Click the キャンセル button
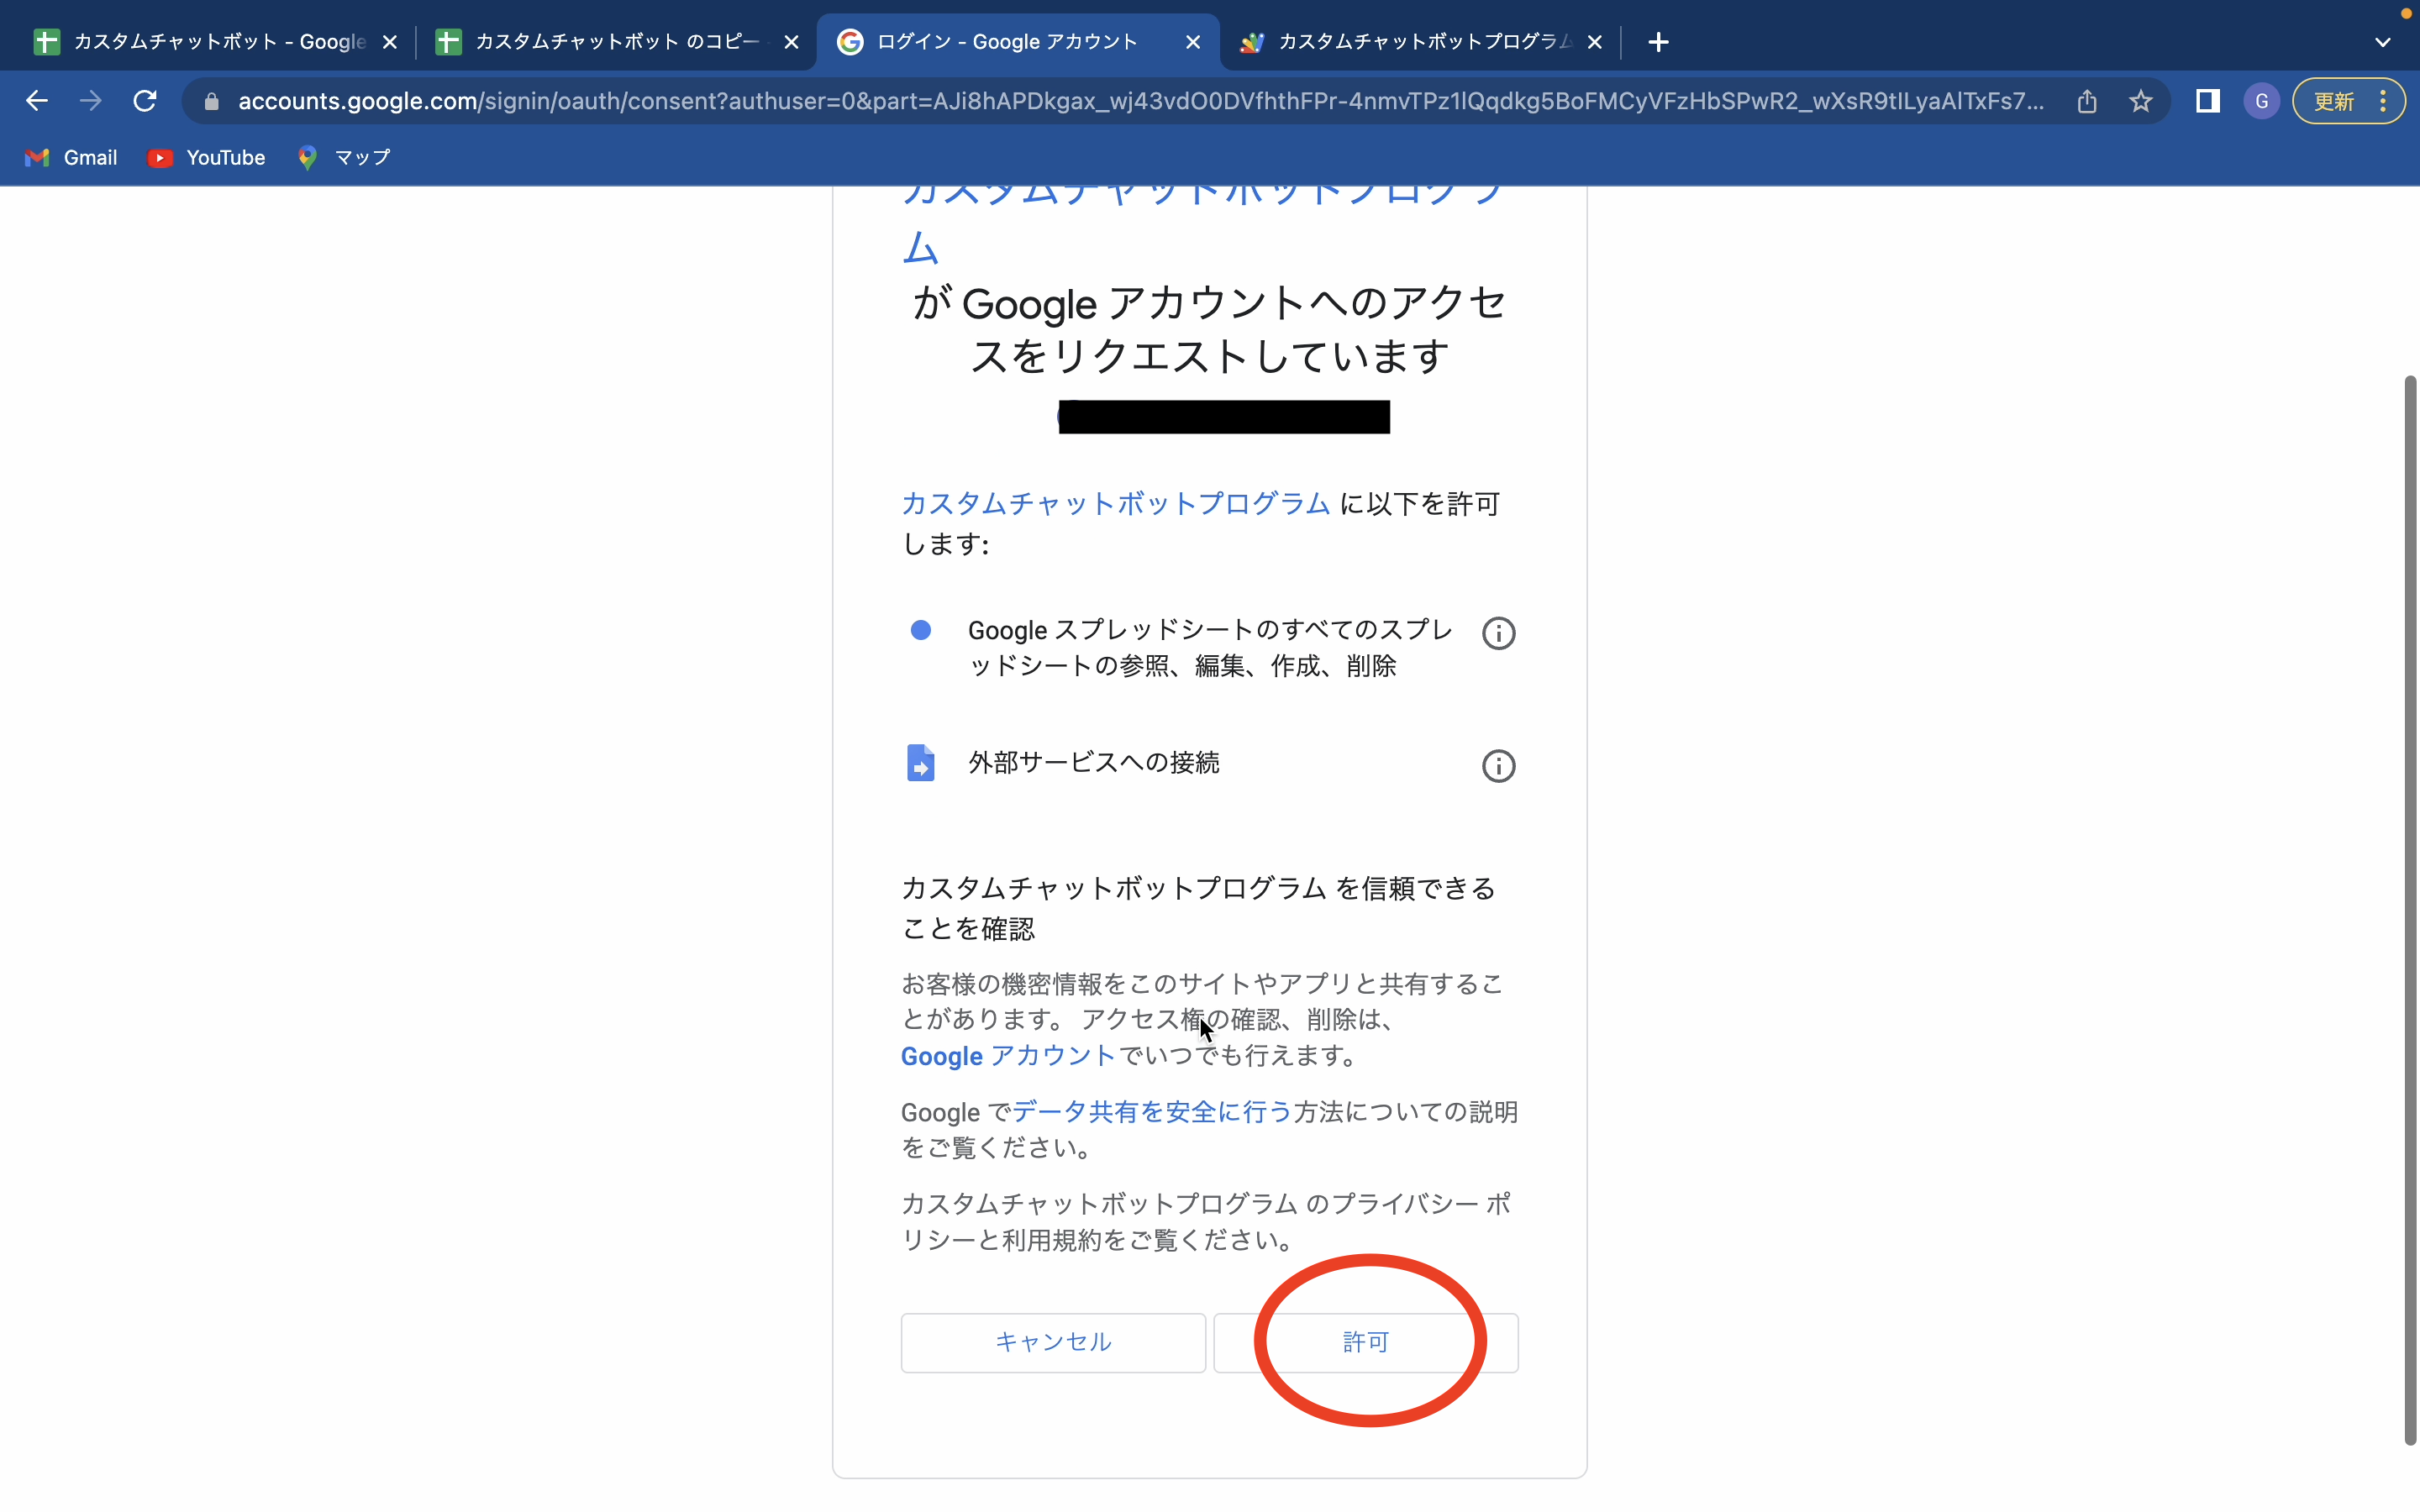Screen dimensions: 2420x1512 point(1051,1342)
